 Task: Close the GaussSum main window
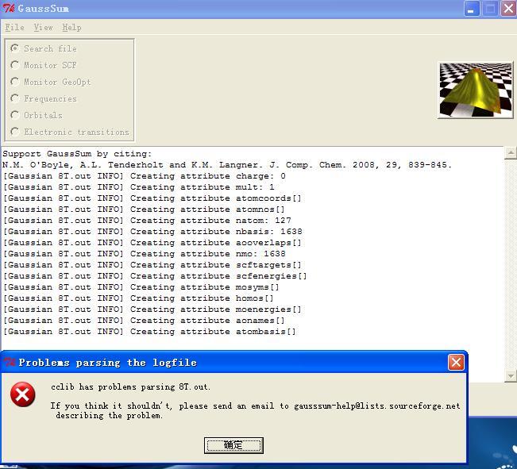[508, 9]
